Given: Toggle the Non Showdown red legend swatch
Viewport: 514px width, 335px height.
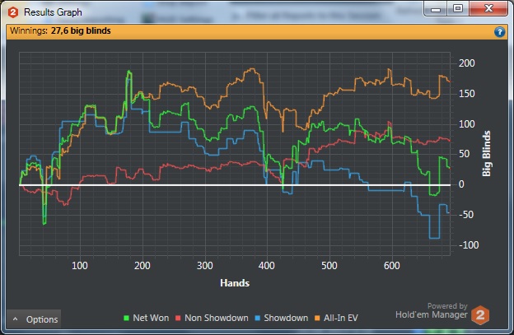Looking at the screenshot, I should [x=178, y=318].
